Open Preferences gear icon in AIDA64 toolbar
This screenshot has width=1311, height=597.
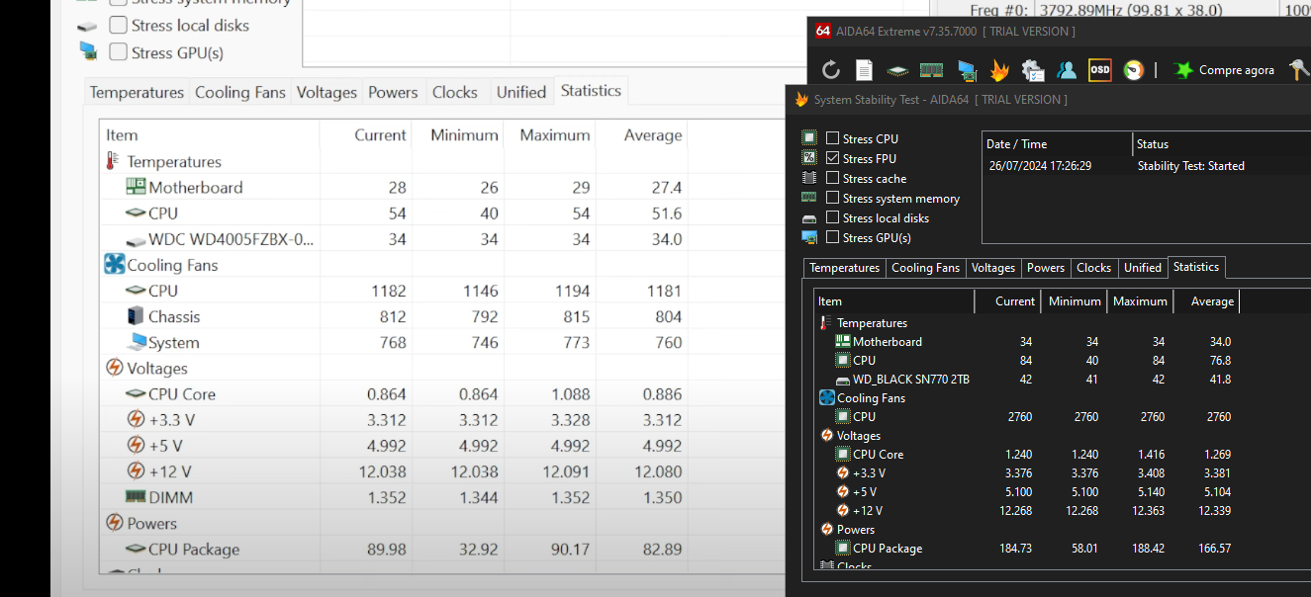[x=1033, y=70]
